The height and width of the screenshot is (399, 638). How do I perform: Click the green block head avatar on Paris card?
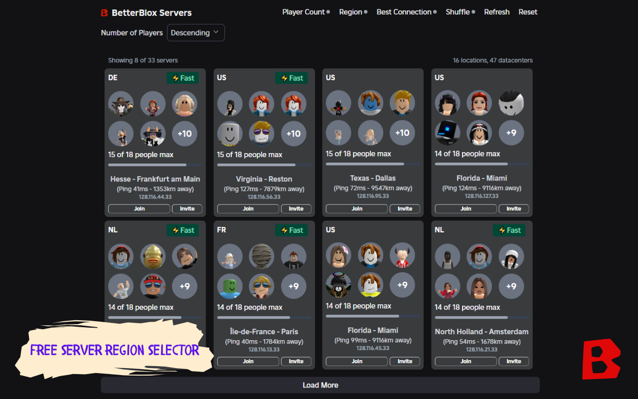pos(230,286)
